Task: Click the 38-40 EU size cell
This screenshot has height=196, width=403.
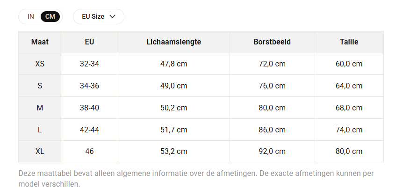Action: 89,108
